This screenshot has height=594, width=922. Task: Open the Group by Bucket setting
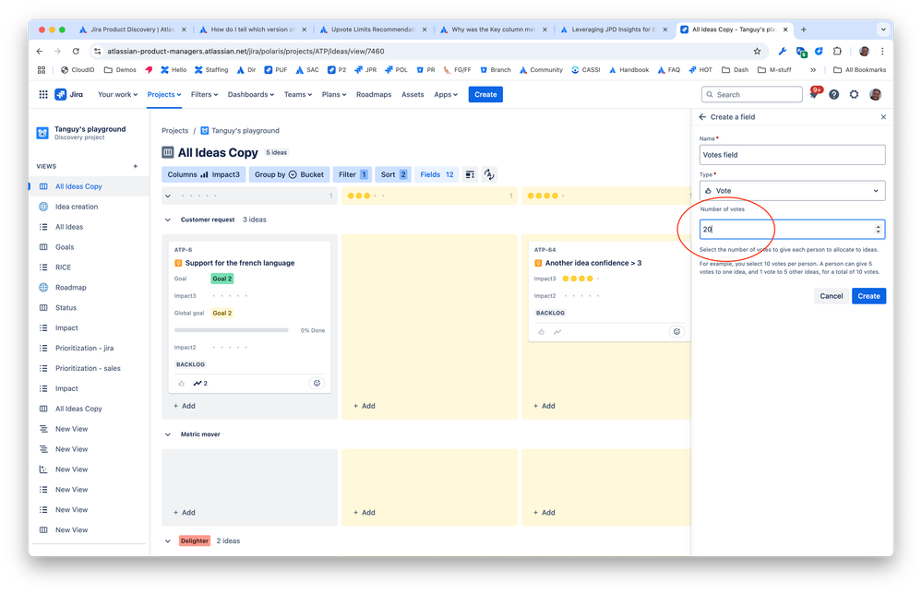[289, 174]
